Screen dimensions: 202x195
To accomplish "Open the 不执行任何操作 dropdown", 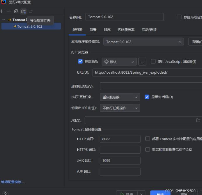I will tap(120, 108).
